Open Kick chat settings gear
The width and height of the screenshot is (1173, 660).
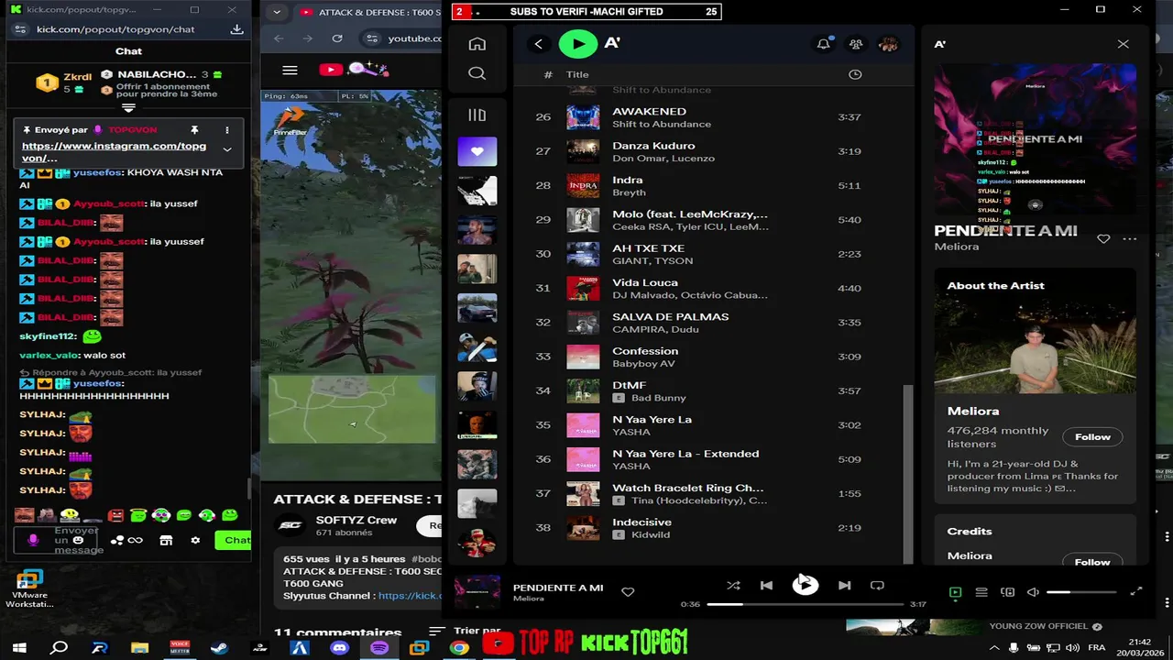[195, 541]
